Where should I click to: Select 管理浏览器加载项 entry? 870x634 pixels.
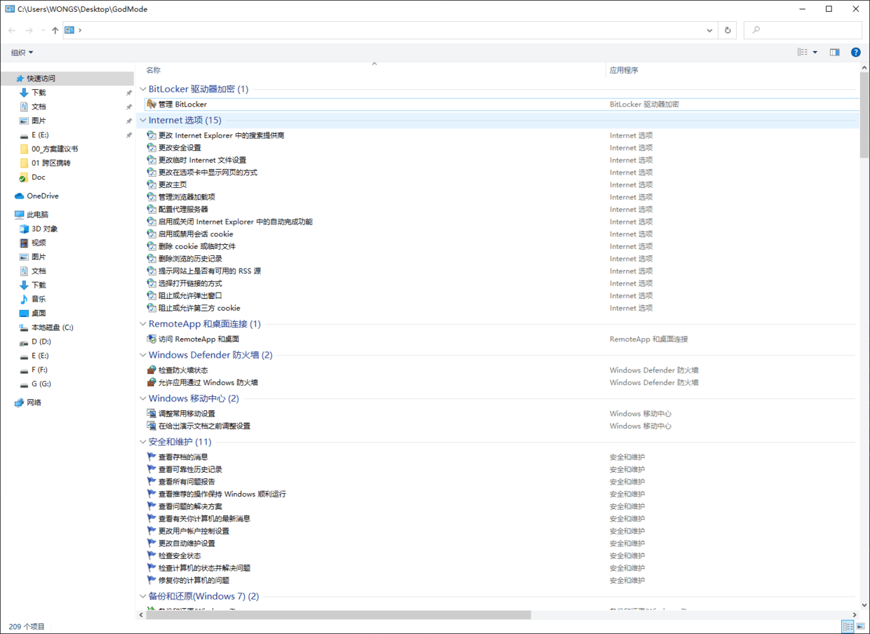tap(187, 197)
